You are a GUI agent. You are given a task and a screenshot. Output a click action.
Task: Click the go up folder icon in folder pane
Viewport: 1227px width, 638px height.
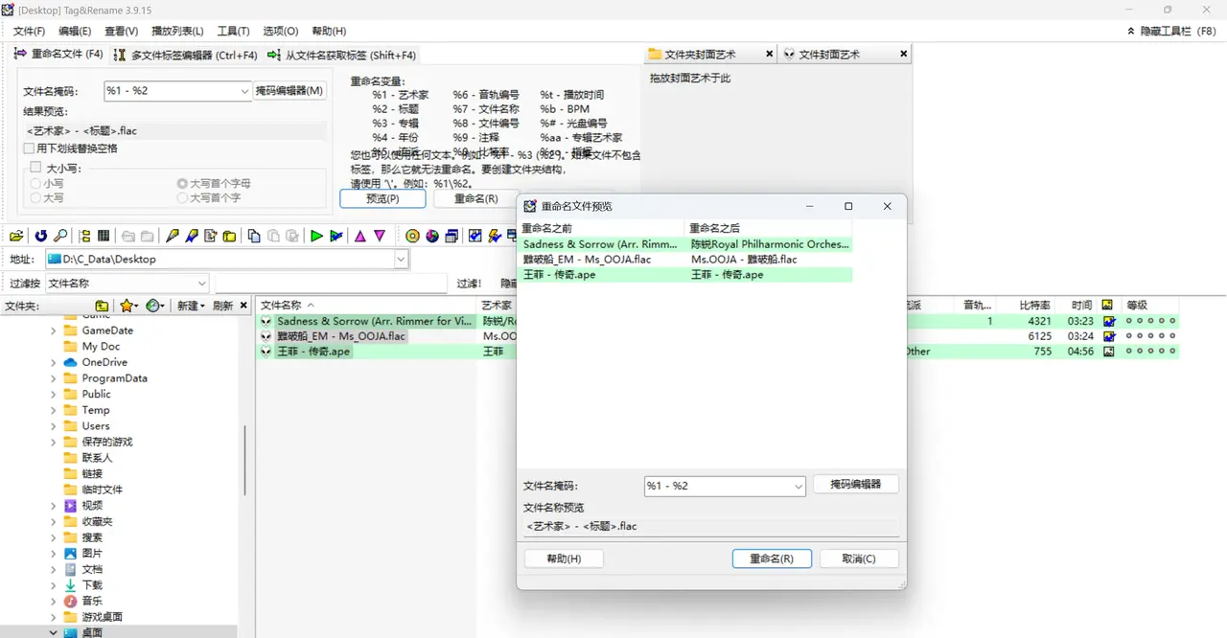[x=102, y=306]
